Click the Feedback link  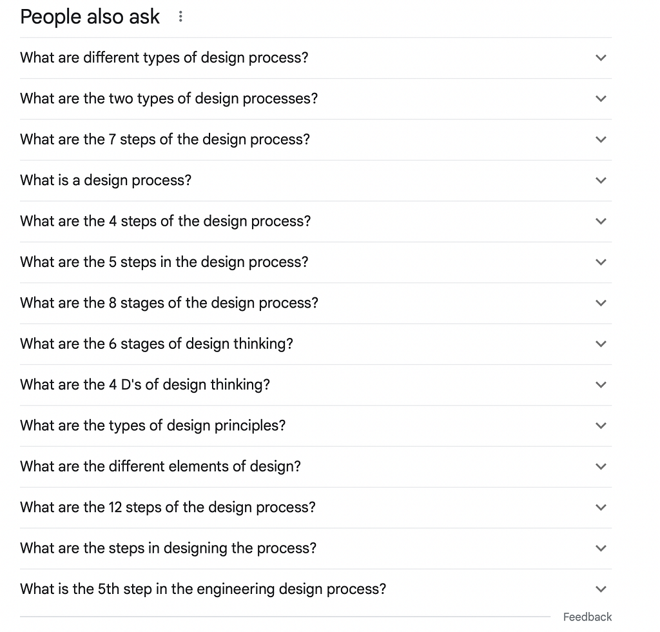coord(587,617)
